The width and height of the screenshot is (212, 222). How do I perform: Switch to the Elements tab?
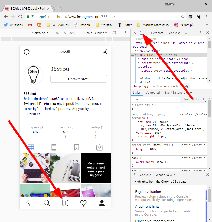click(157, 33)
